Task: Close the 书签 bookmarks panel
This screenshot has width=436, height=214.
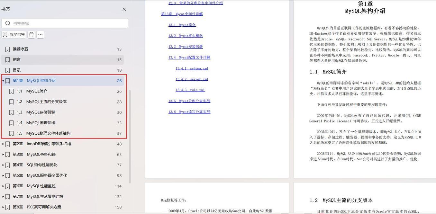Action: (x=124, y=9)
